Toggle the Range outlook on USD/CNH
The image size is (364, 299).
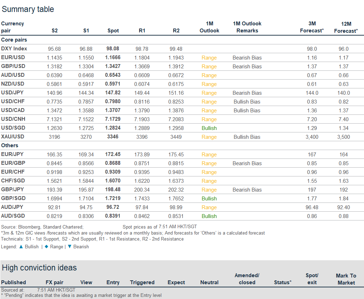209,119
